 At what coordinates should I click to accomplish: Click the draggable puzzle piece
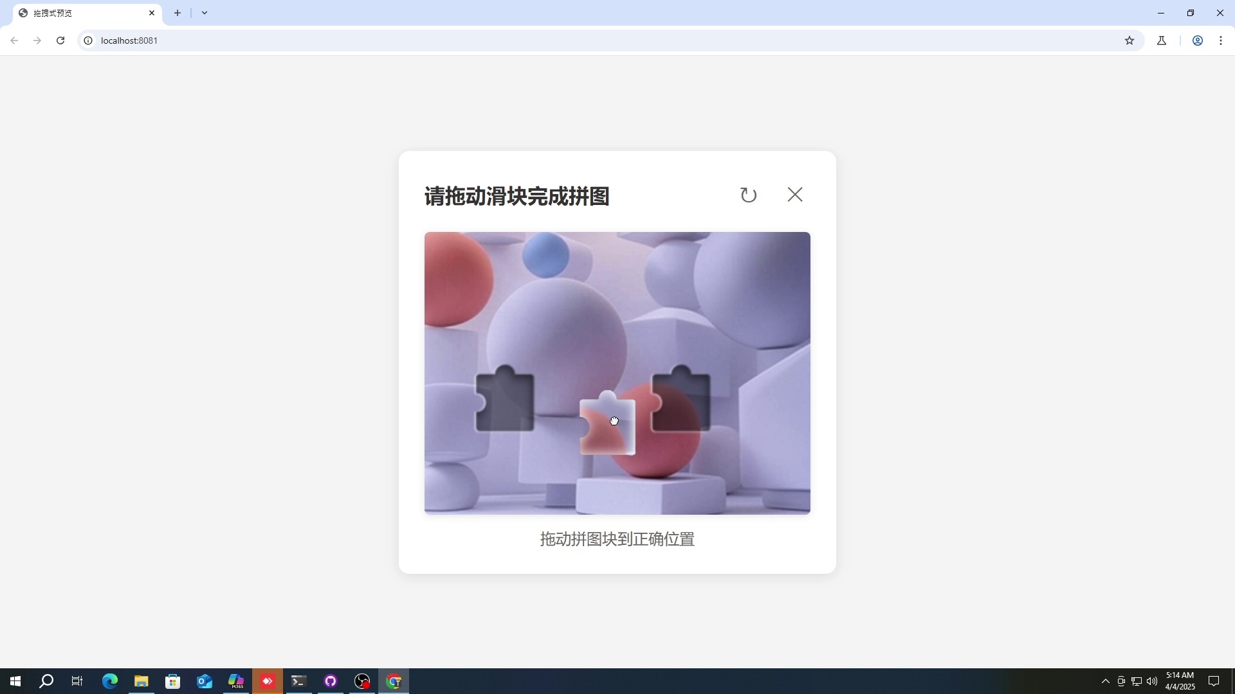[608, 426]
